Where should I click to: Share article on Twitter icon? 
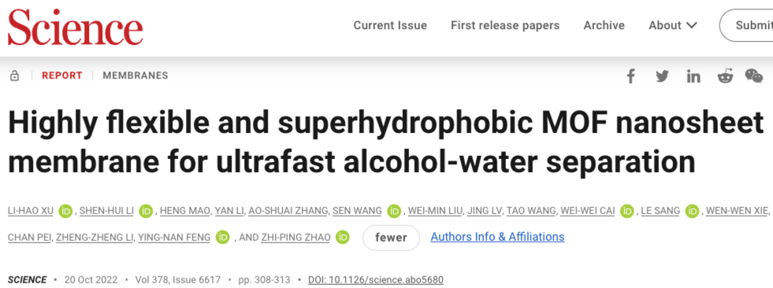pos(662,76)
